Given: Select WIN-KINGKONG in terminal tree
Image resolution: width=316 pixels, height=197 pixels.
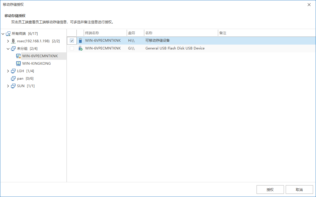Looking at the screenshot, I should pos(36,64).
